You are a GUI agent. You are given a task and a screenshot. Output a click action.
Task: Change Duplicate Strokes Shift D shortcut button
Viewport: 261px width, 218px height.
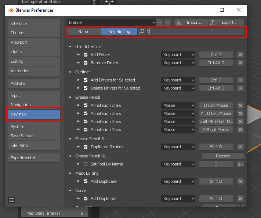(216, 147)
